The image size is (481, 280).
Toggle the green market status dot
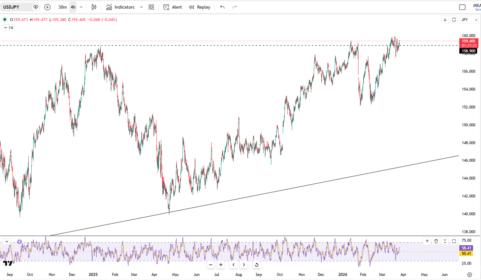pos(5,19)
